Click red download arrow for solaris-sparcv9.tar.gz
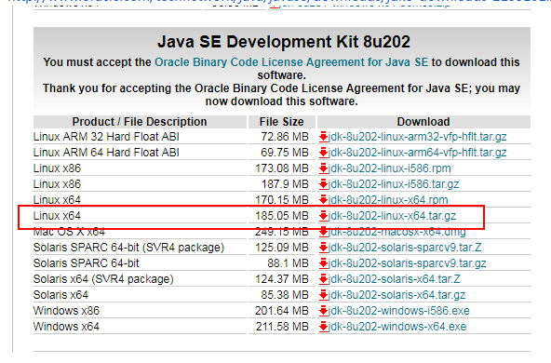551x363 pixels. coord(323,263)
